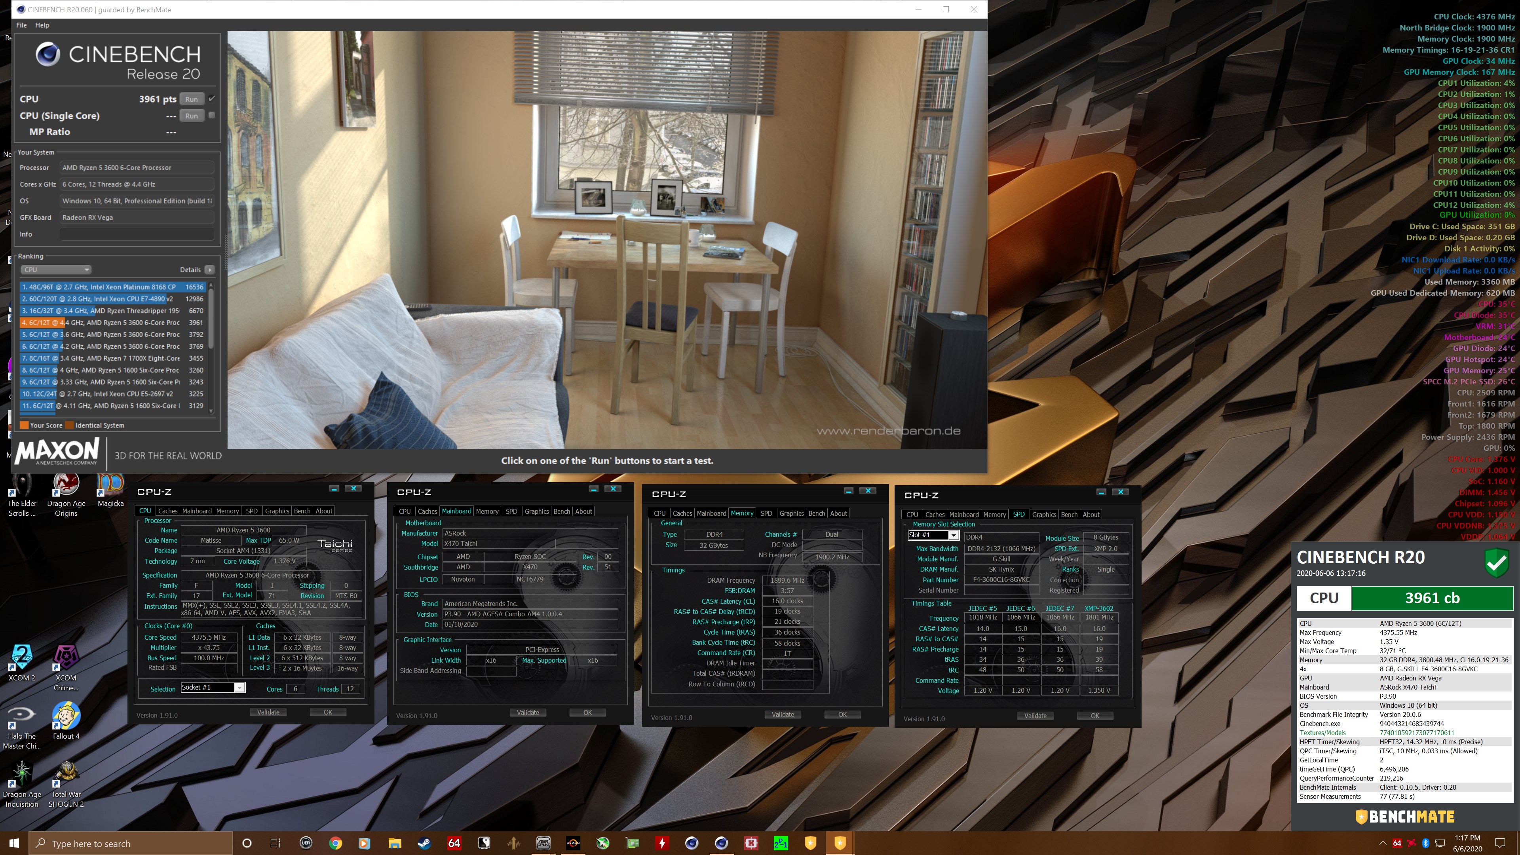Click Validate in the CPU-Z Memory window
Image resolution: width=1520 pixels, height=855 pixels.
click(783, 714)
